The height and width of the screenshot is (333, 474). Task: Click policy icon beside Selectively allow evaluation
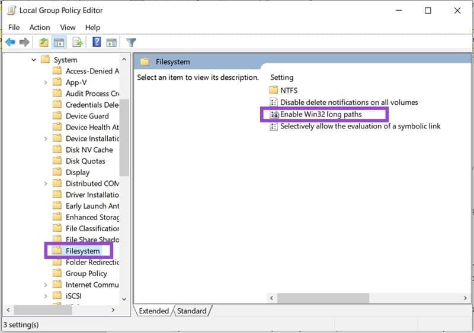tap(274, 126)
